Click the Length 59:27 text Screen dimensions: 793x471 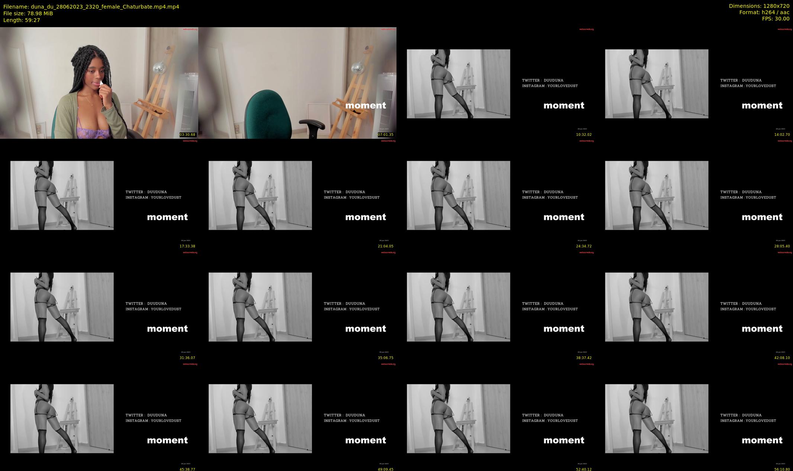(22, 20)
